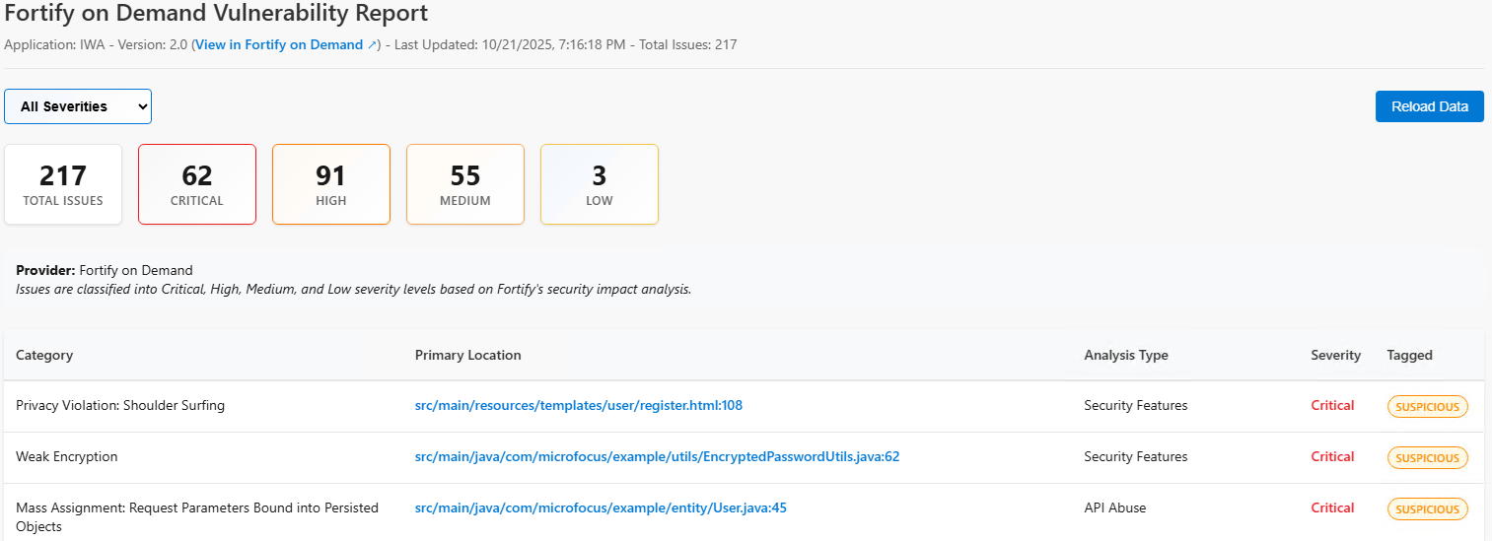Click the Tagged column header
Viewport: 1492px width, 541px height.
pos(1410,355)
